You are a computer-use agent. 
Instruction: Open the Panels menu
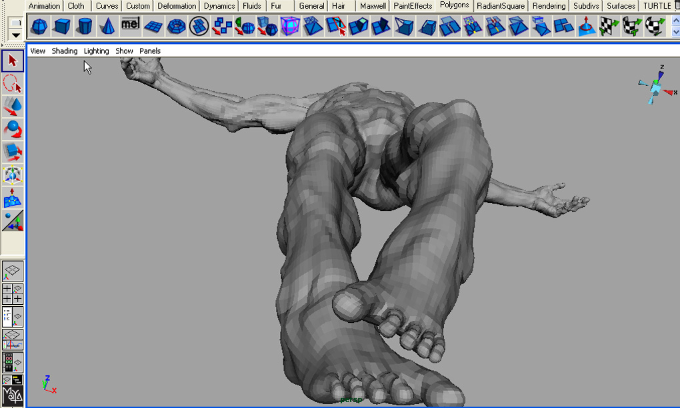point(150,51)
